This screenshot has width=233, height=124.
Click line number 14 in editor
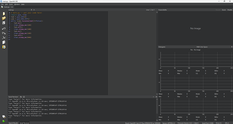9,39
